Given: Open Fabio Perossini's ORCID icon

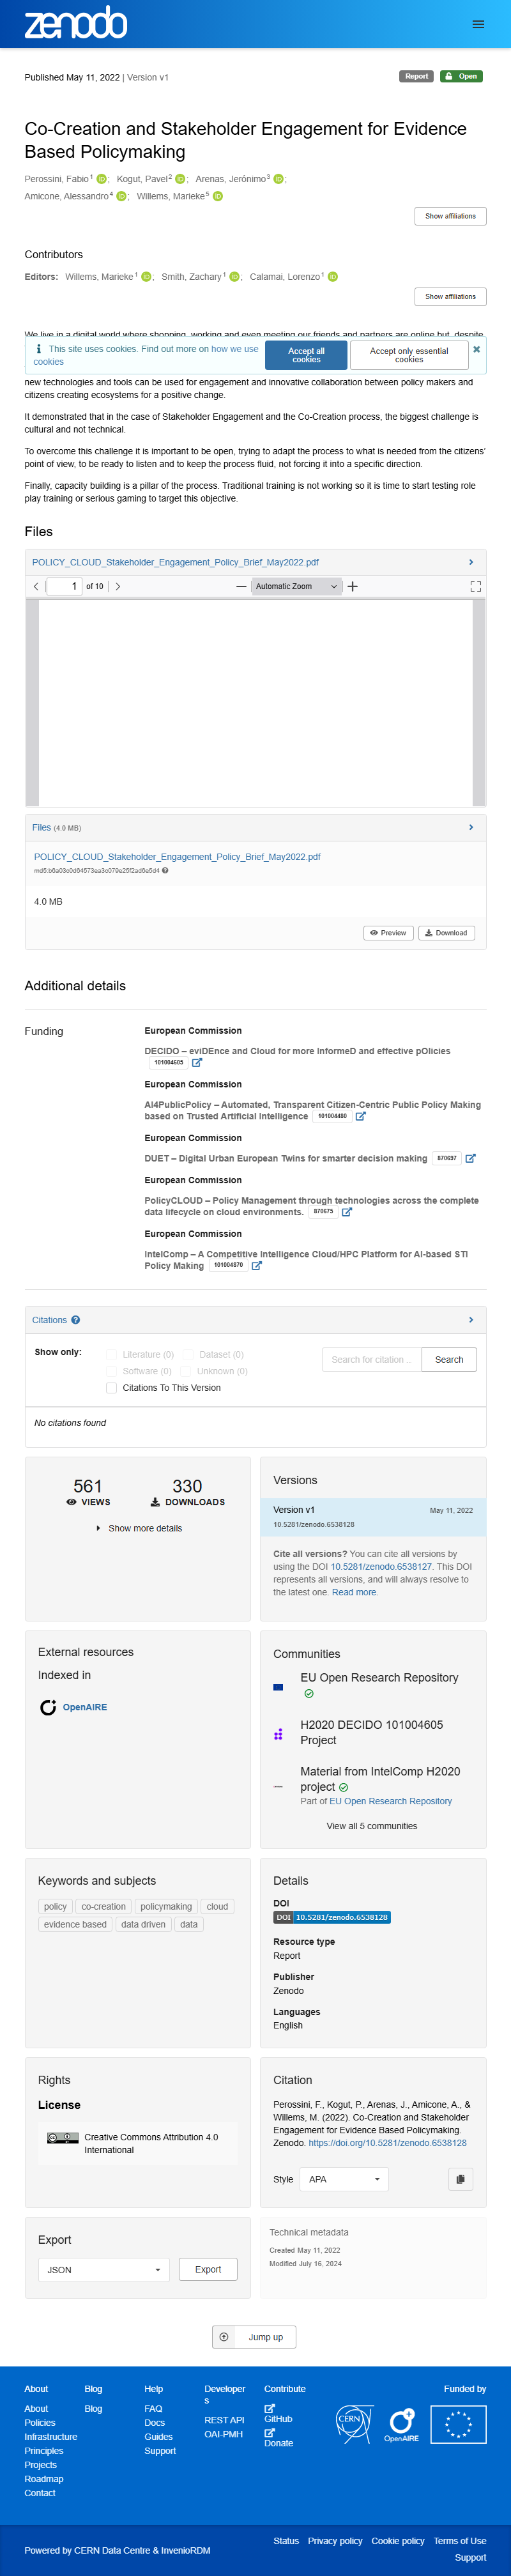Looking at the screenshot, I should coord(101,179).
